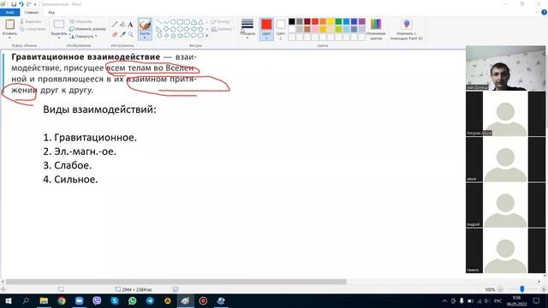
Task: Open Telegram from the taskbar
Action: (x=150, y=300)
